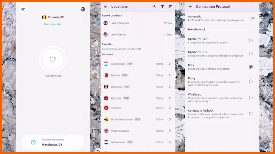The width and height of the screenshot is (275, 154).
Task: Expand the Netherlands location chevron
Action: (170, 142)
